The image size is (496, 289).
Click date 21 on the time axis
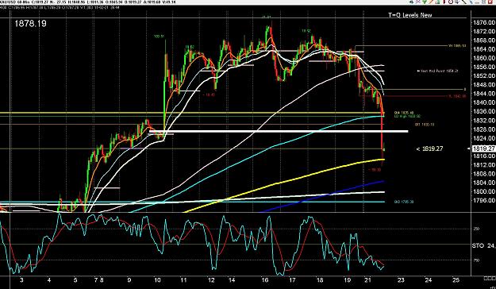[367, 280]
